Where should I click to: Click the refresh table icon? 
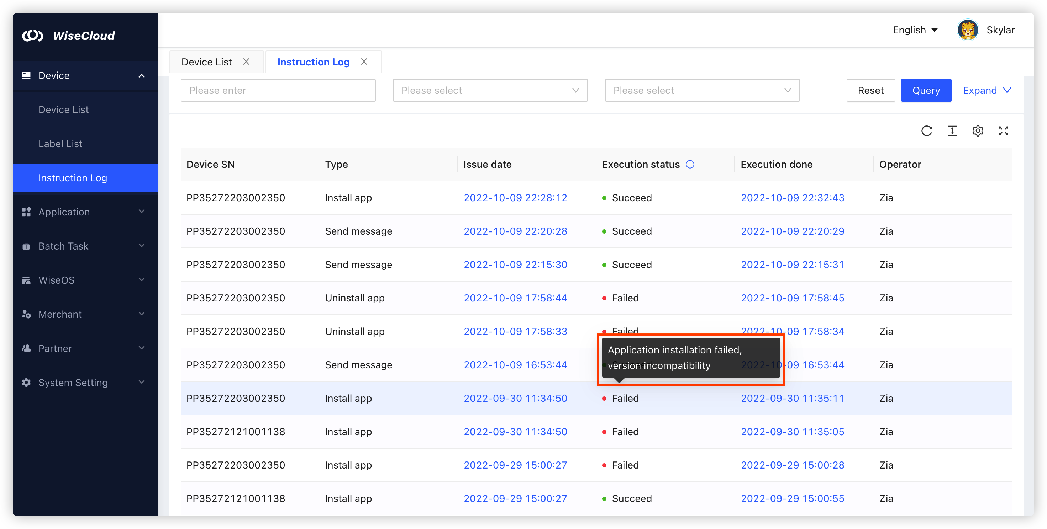(927, 131)
